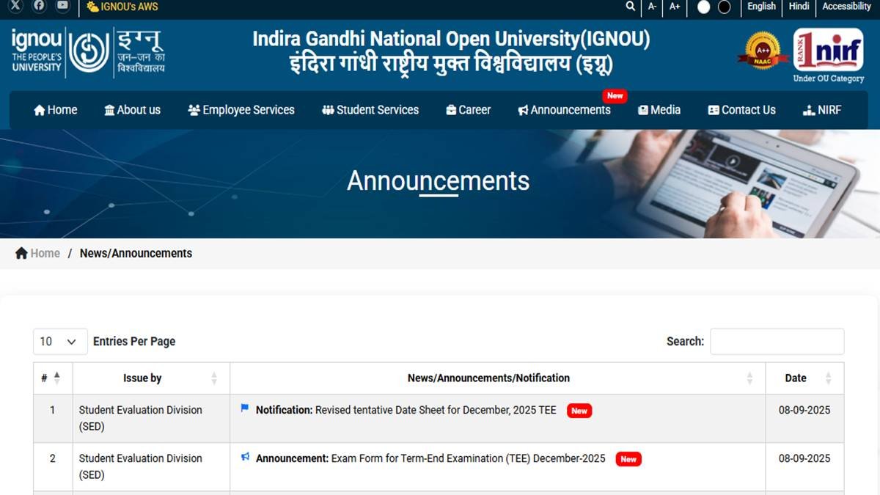Open IGNOU's YouTube channel
Image resolution: width=880 pixels, height=495 pixels.
coord(62,7)
